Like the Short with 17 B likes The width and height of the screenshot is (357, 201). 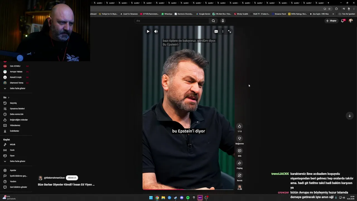point(240,126)
